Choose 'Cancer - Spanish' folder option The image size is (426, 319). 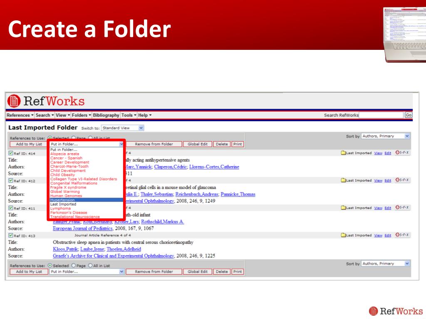point(66,158)
